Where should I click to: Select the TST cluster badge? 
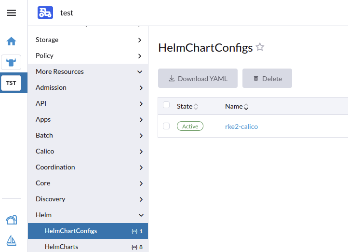click(x=11, y=83)
